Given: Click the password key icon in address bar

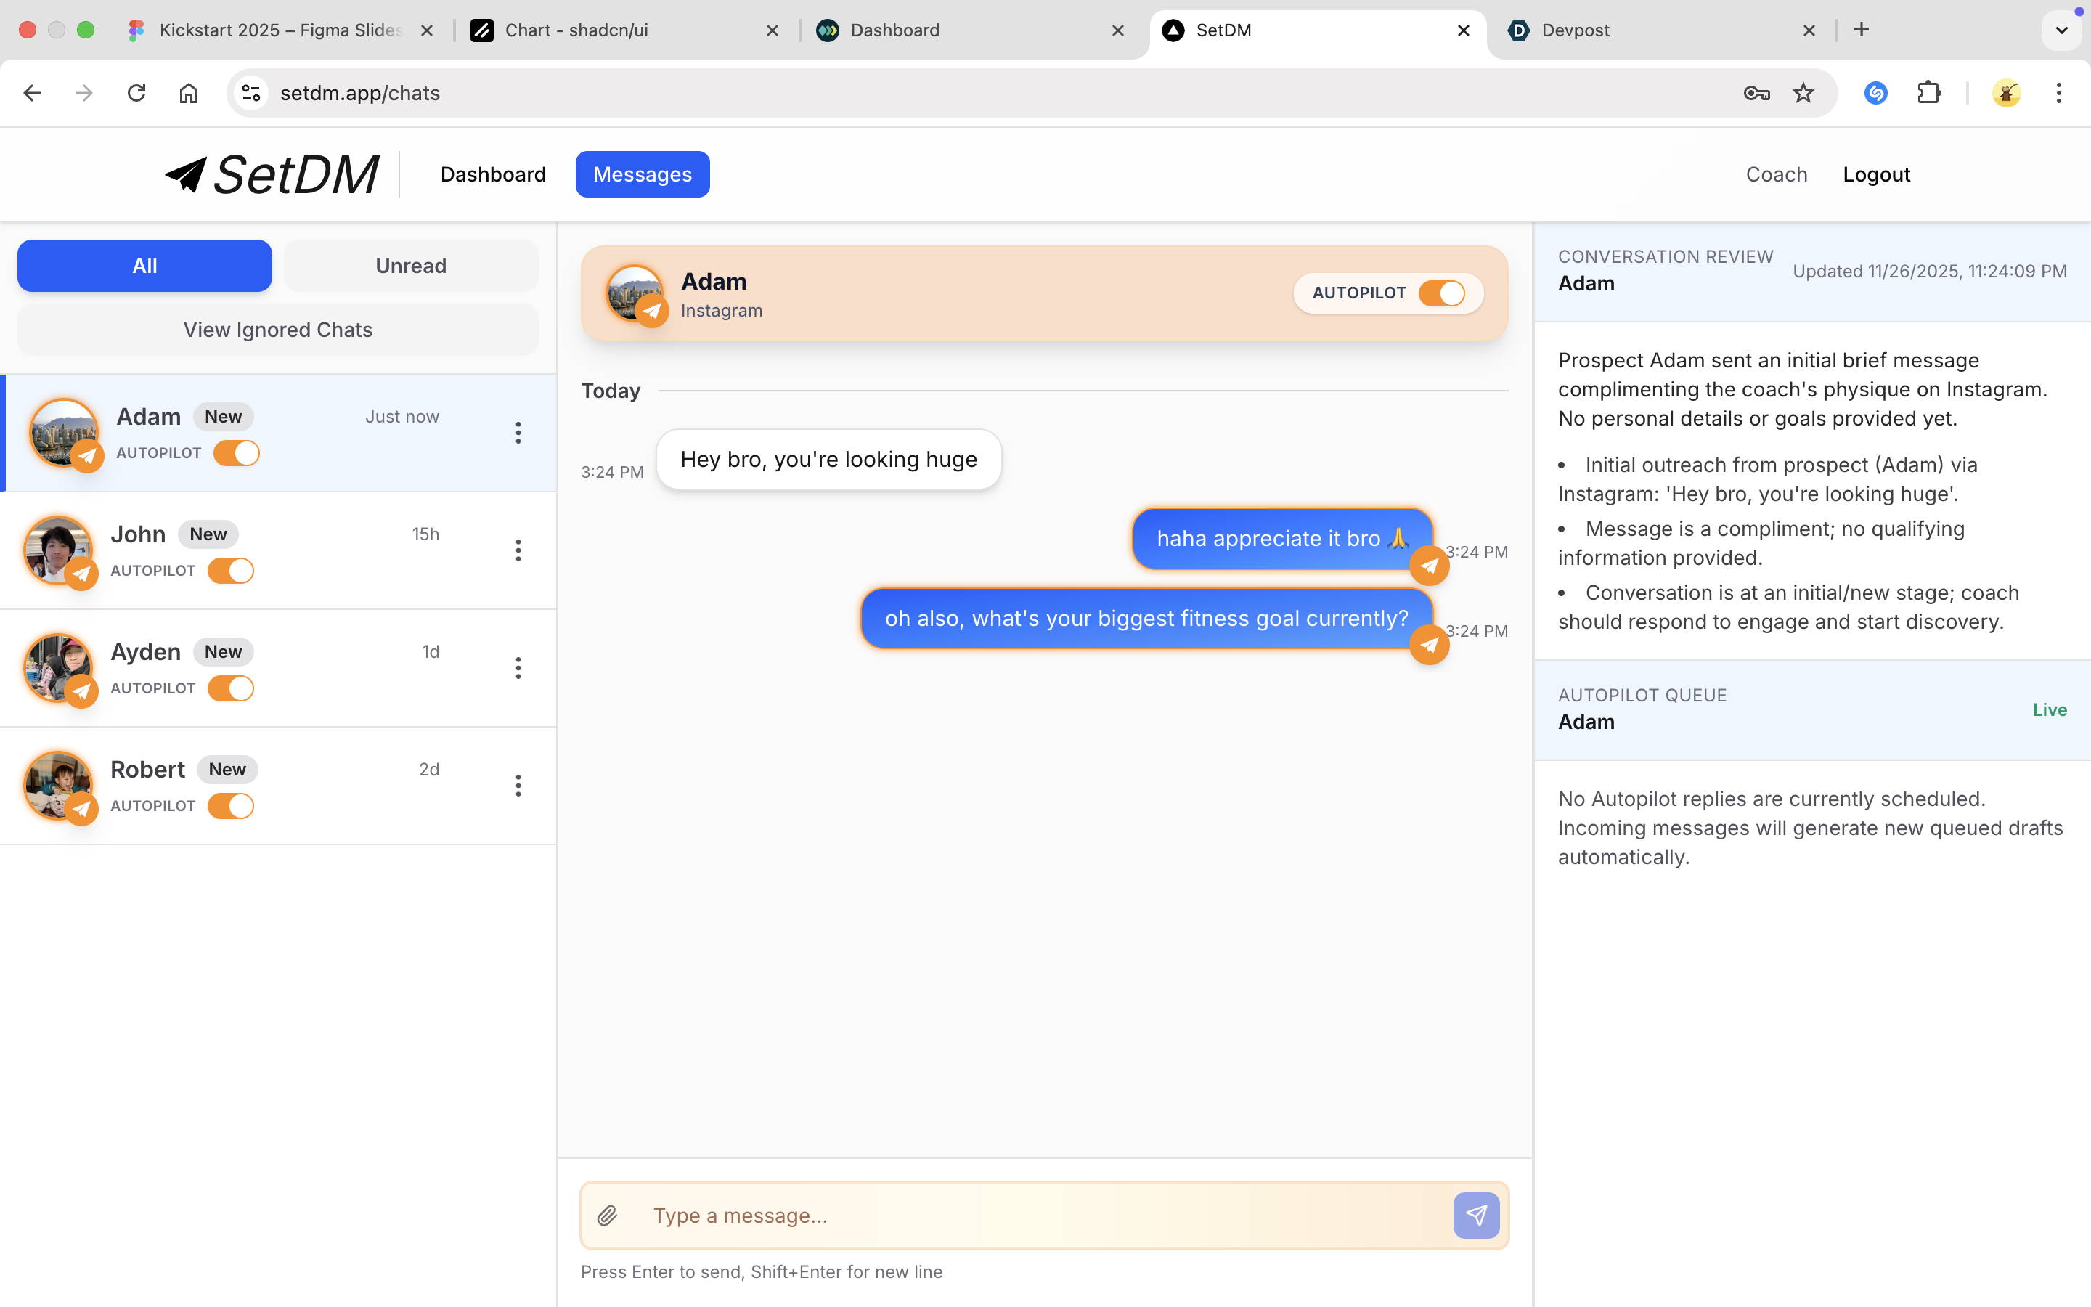Looking at the screenshot, I should coord(1756,94).
